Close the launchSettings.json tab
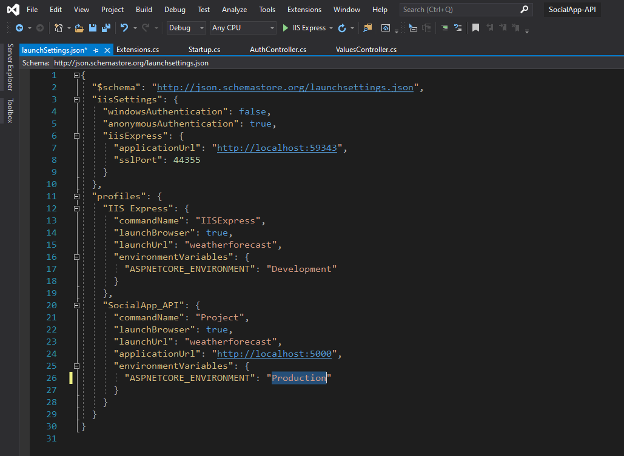This screenshot has height=456, width=624. click(x=108, y=50)
